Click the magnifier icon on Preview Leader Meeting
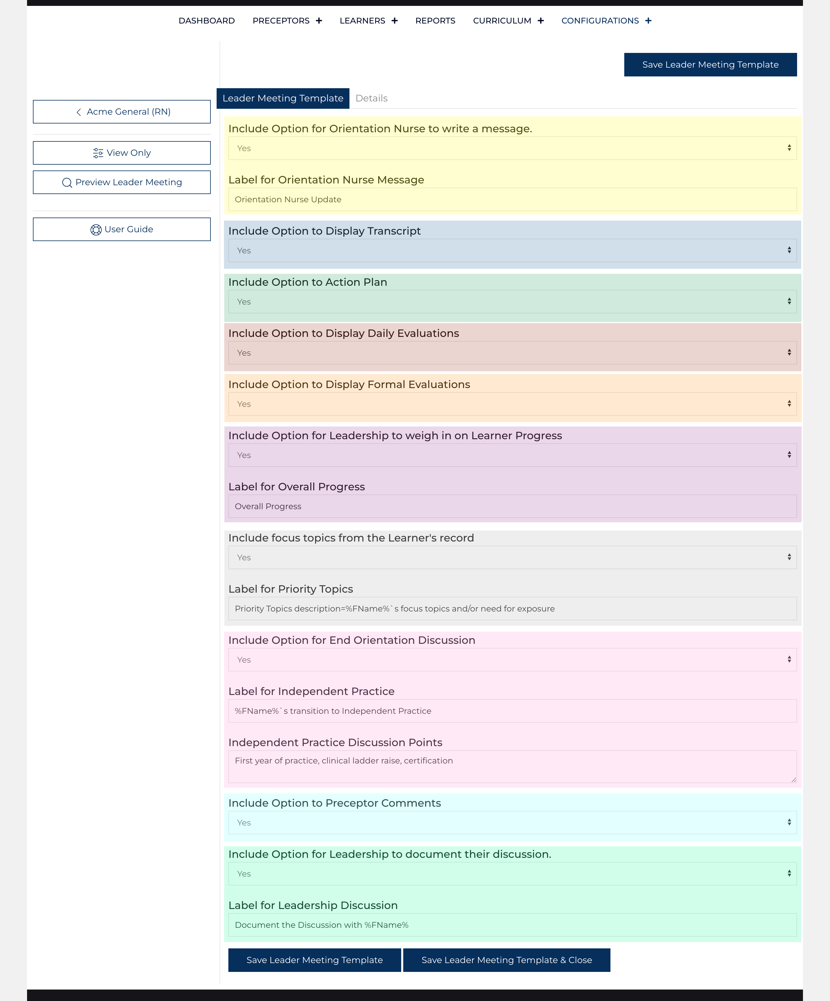The height and width of the screenshot is (1001, 830). 67,183
